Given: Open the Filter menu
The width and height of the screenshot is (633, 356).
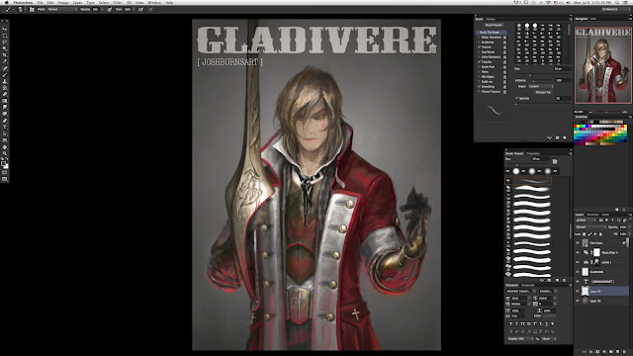Looking at the screenshot, I should [x=117, y=2].
